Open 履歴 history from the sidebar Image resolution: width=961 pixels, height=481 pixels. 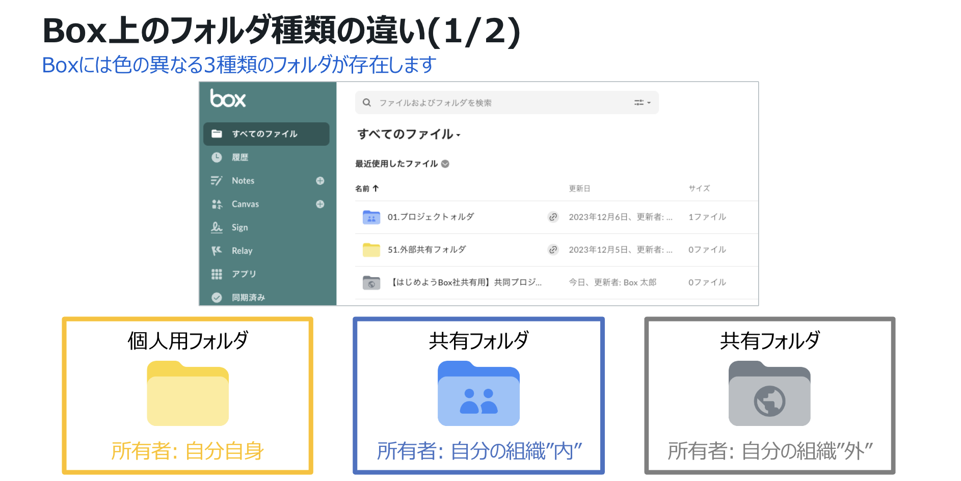(239, 157)
